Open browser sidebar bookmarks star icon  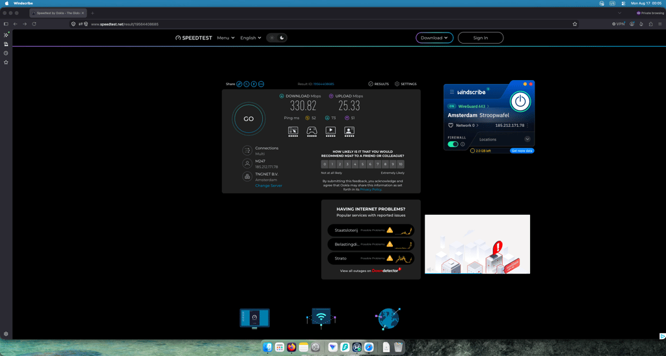tap(6, 62)
